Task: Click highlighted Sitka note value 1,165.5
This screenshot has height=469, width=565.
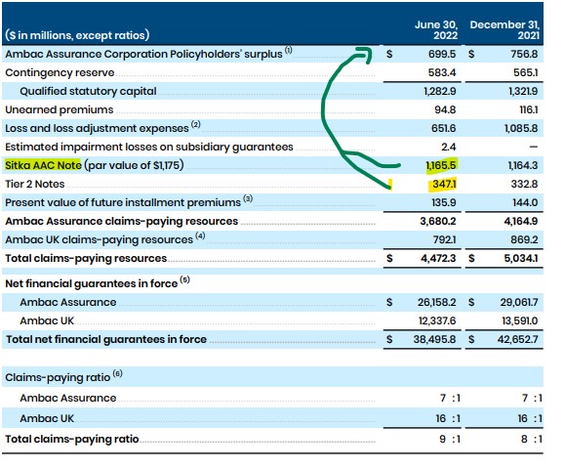Action: pos(441,165)
